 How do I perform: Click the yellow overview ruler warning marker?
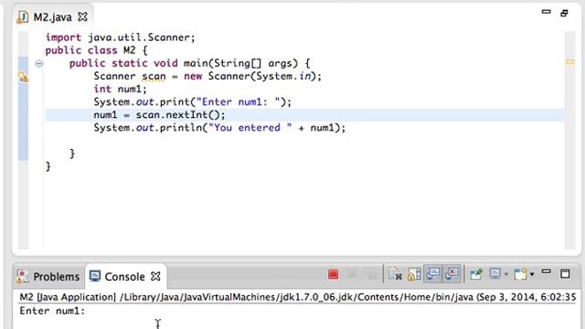[x=569, y=62]
